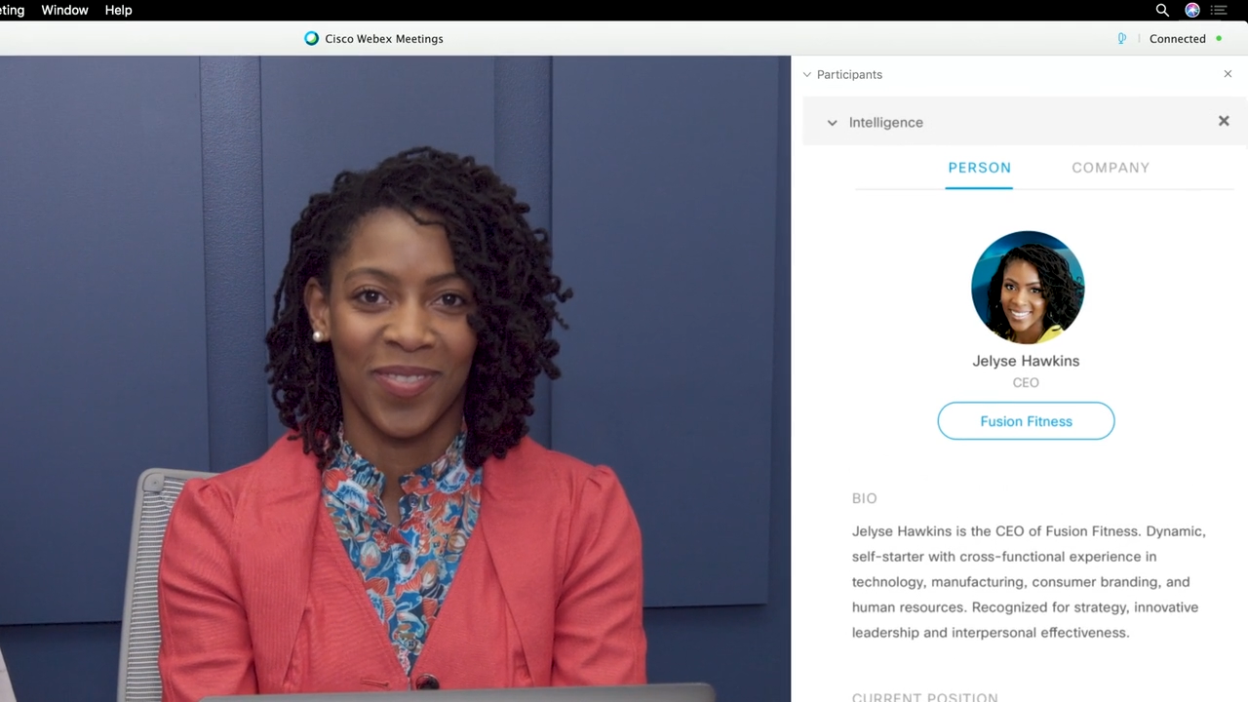Dismiss the Intelligence card
The width and height of the screenshot is (1248, 702).
coord(1224,121)
